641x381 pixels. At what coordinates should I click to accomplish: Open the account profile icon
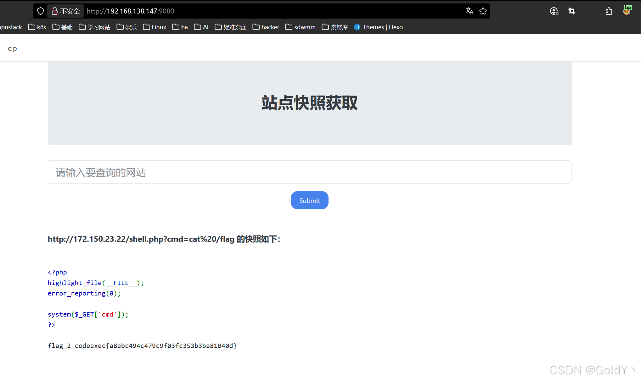tap(554, 11)
